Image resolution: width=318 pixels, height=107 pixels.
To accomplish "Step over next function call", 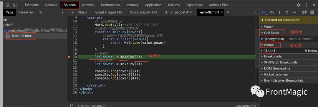I will (271, 12).
